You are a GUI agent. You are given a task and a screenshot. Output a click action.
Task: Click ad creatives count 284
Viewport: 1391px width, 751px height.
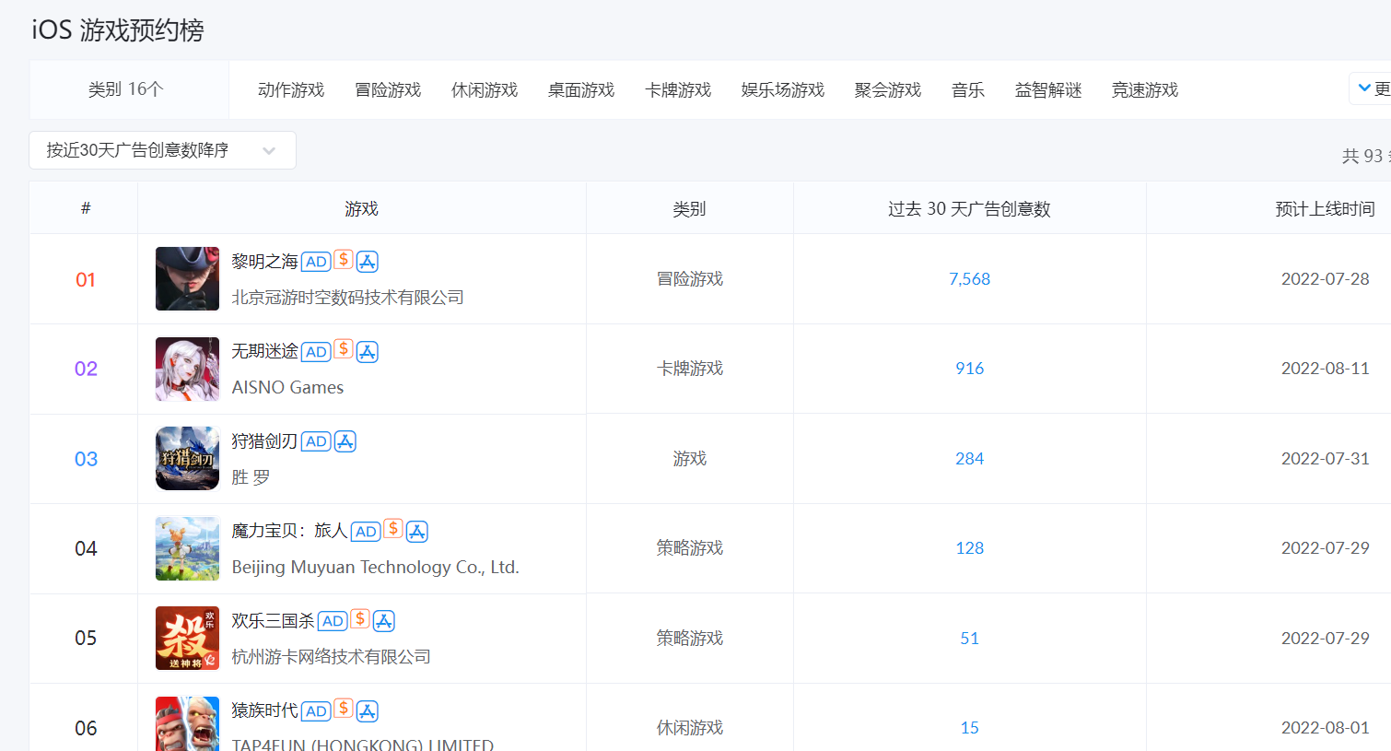coord(970,459)
